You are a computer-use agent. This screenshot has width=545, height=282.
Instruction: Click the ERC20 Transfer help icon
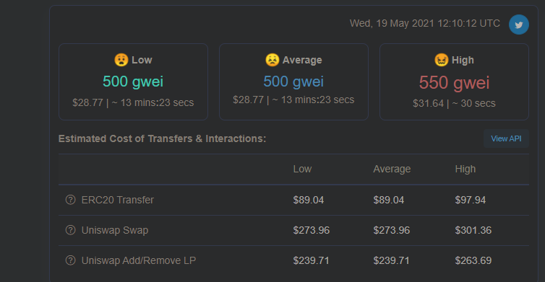click(x=71, y=200)
